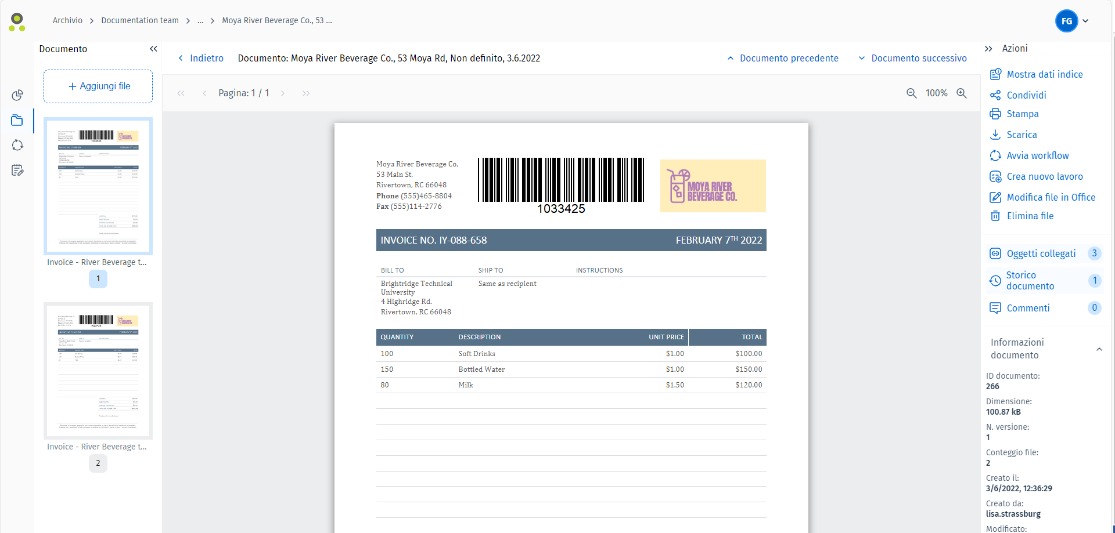
Task: Click page number badge 2
Action: [98, 463]
